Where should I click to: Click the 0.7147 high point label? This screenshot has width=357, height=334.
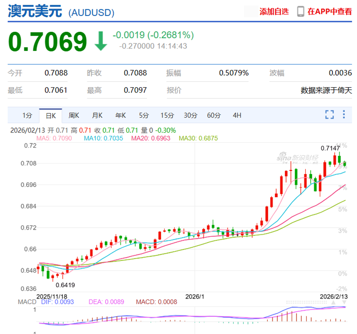point(331,148)
